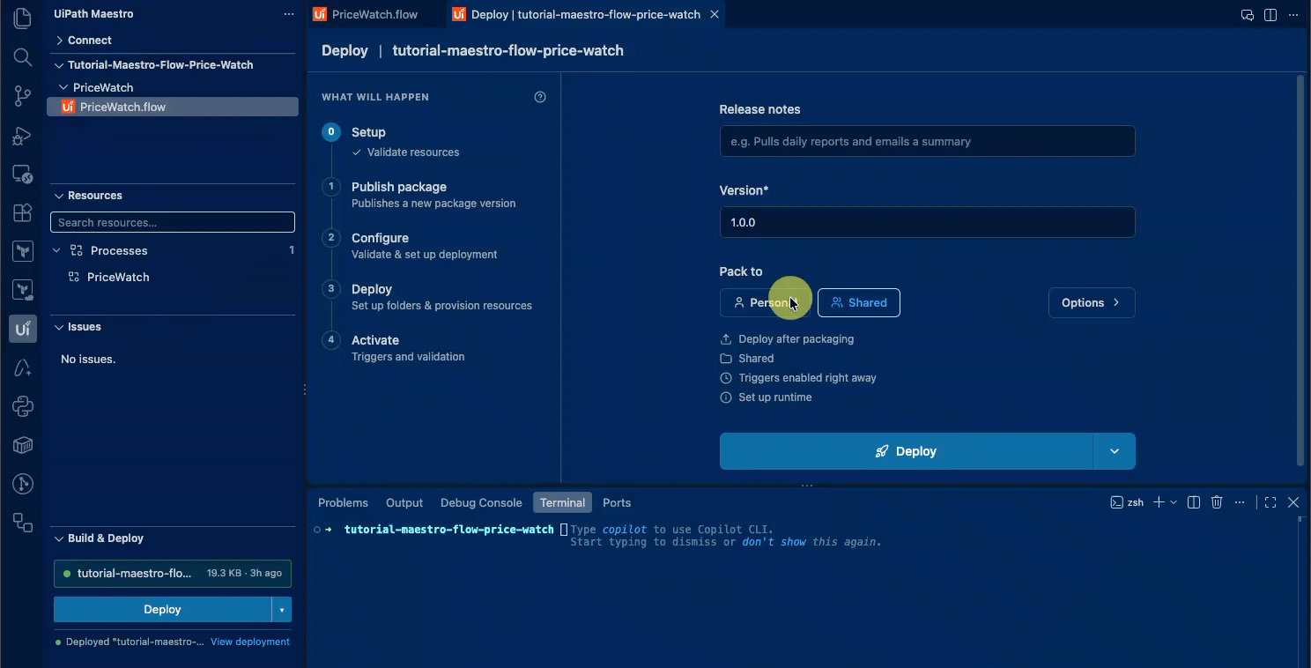Split the terminal pane
This screenshot has height=668, width=1311.
click(1194, 502)
